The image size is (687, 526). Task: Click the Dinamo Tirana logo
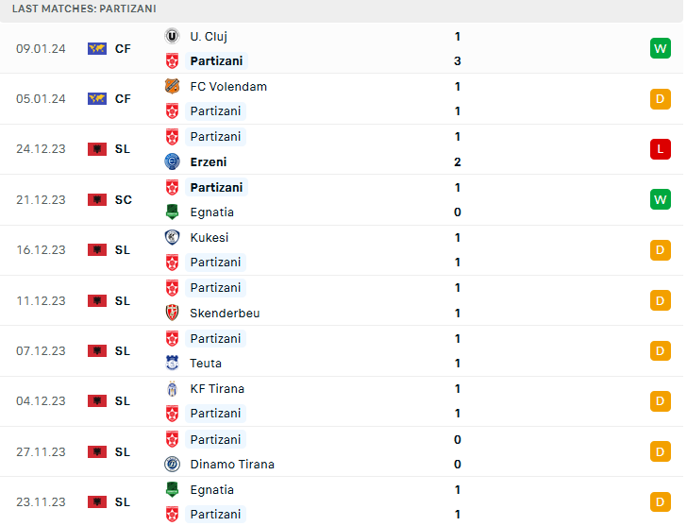click(172, 464)
